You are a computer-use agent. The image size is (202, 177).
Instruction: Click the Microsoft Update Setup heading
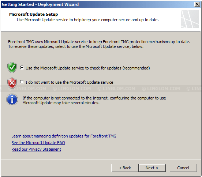34,14
